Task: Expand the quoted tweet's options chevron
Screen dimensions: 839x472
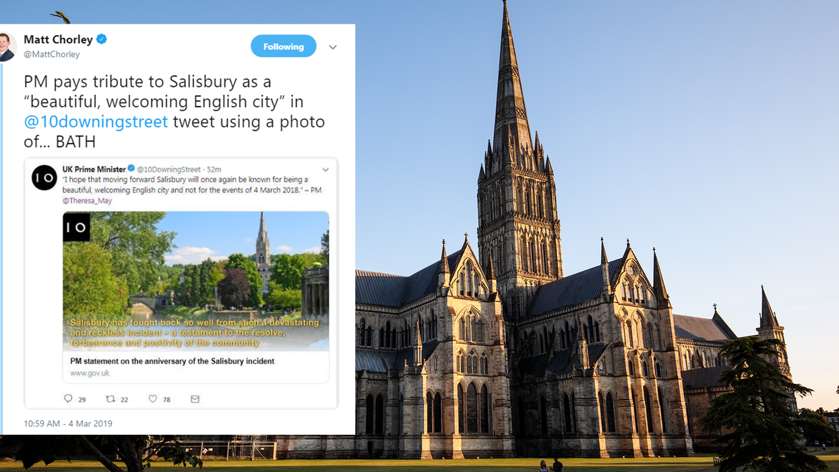Action: coord(325,170)
